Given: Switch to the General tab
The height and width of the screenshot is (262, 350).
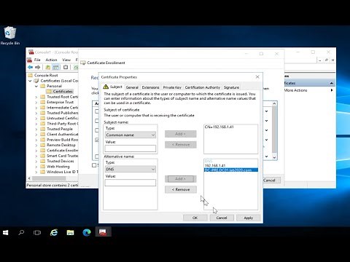Looking at the screenshot, I should (x=132, y=87).
